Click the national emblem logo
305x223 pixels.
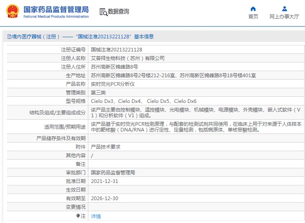[x=13, y=11]
